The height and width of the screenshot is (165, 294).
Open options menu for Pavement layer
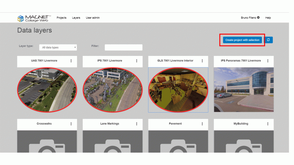(202, 124)
